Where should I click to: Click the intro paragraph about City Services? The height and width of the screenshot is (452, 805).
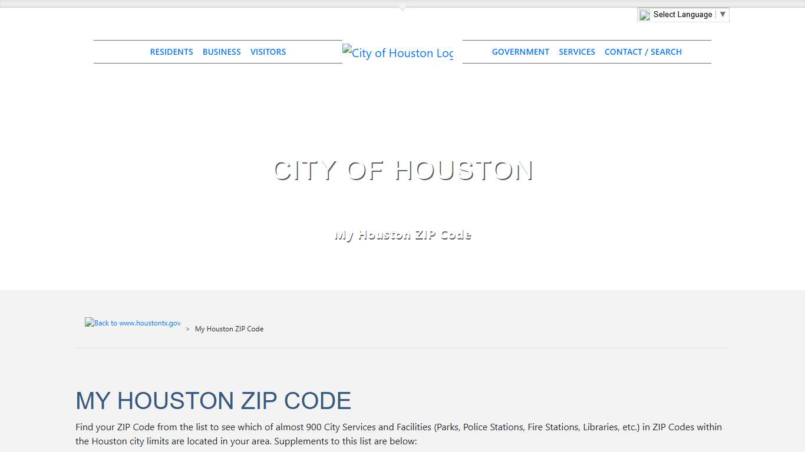(398, 434)
